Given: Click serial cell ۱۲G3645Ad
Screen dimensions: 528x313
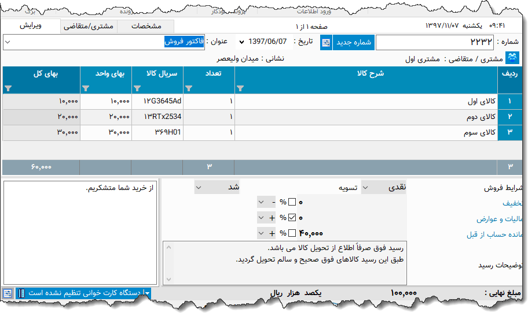Looking at the screenshot, I should 157,101.
